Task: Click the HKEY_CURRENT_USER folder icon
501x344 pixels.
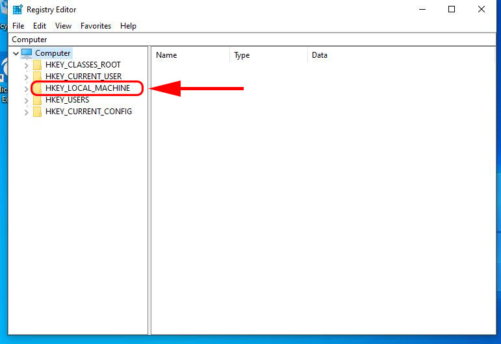Action: click(x=38, y=77)
